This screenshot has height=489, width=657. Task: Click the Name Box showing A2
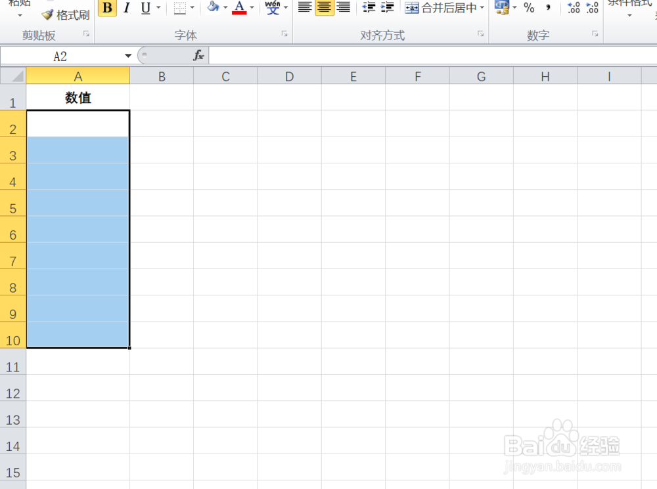coord(61,56)
